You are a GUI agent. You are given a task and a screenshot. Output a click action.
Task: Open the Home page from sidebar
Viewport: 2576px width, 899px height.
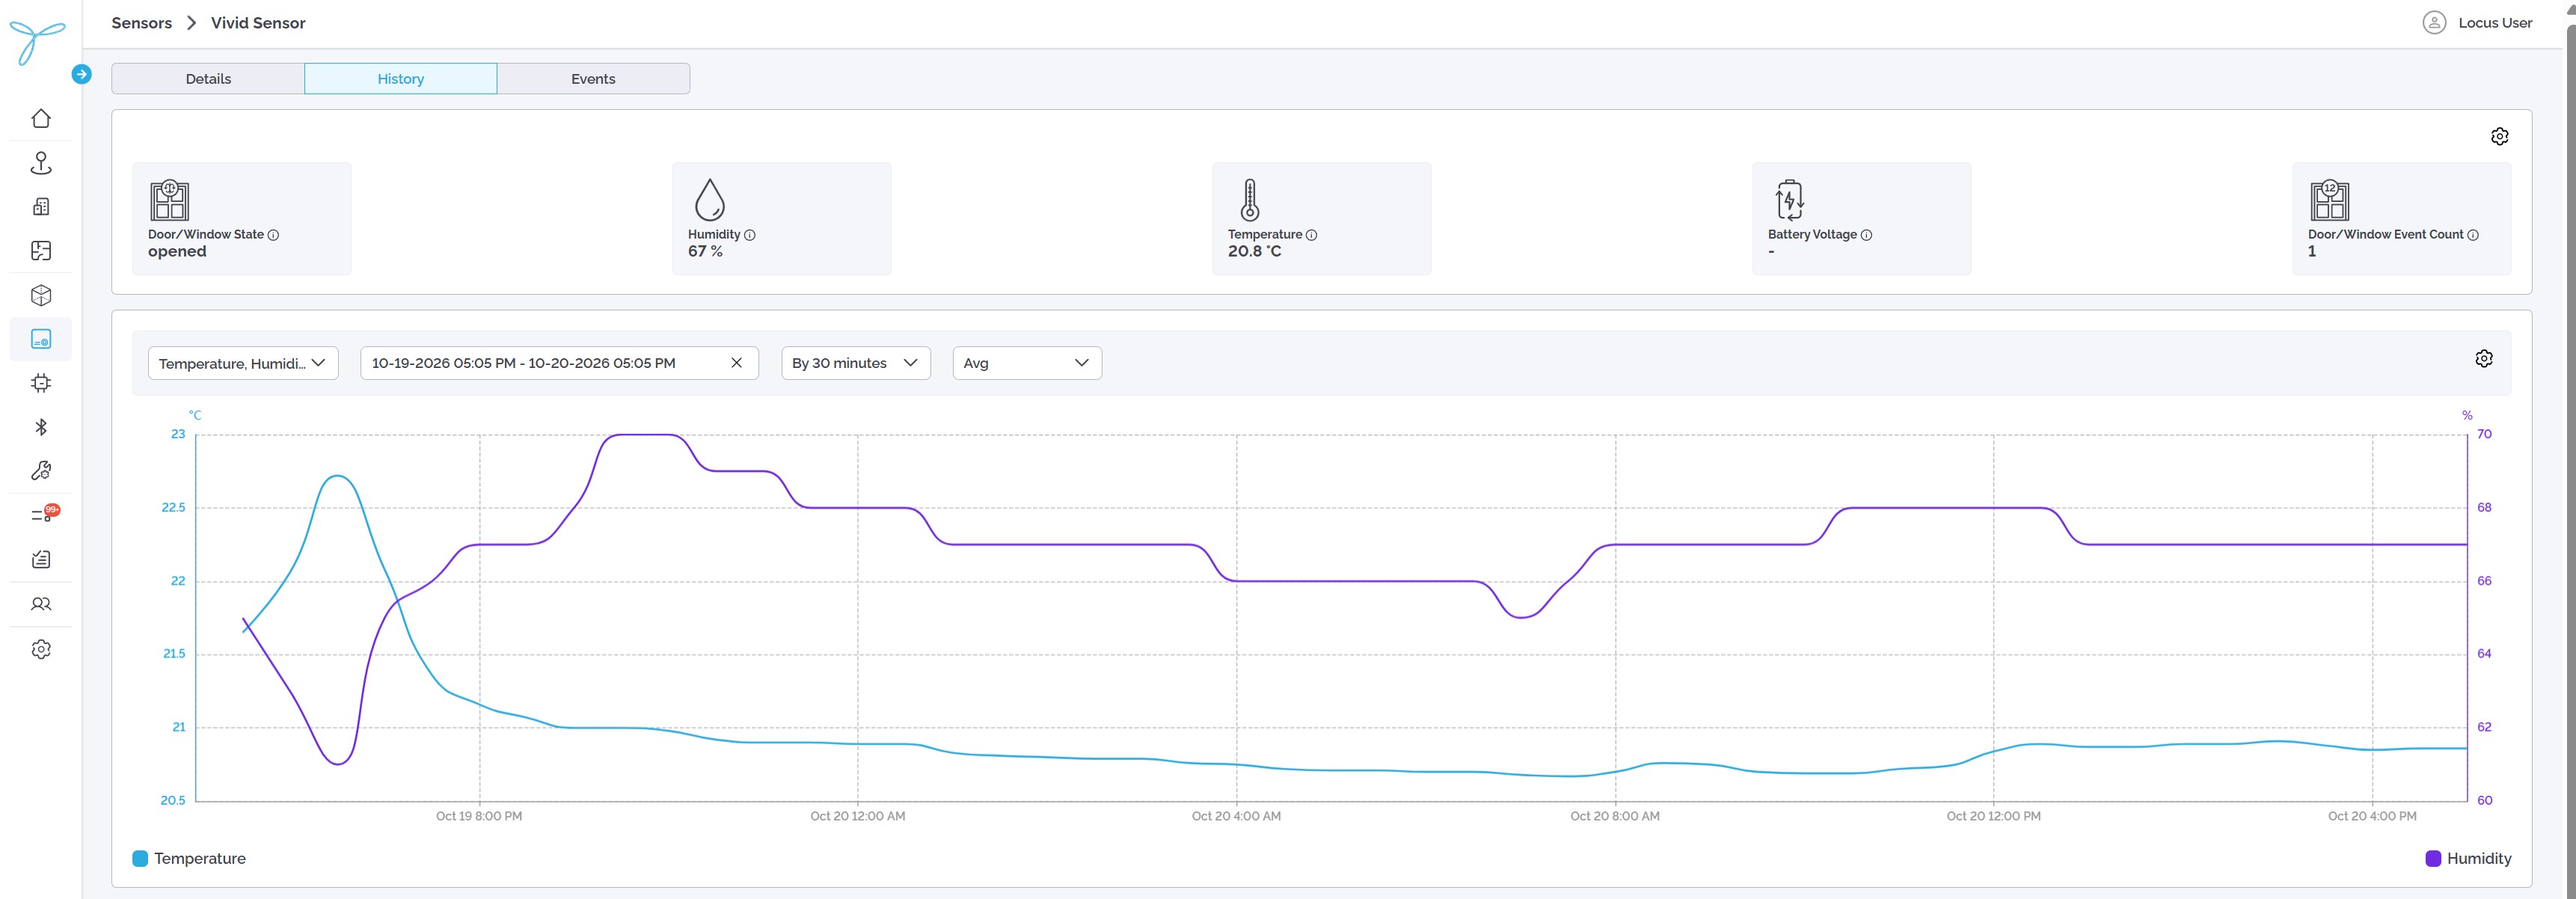coord(41,118)
